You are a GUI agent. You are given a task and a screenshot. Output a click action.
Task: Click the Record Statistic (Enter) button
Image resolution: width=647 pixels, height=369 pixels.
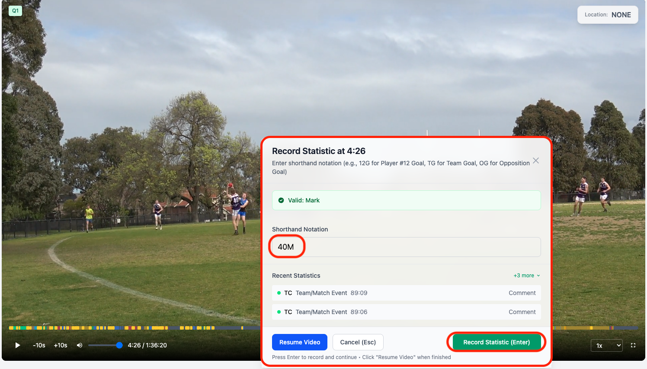[496, 342]
